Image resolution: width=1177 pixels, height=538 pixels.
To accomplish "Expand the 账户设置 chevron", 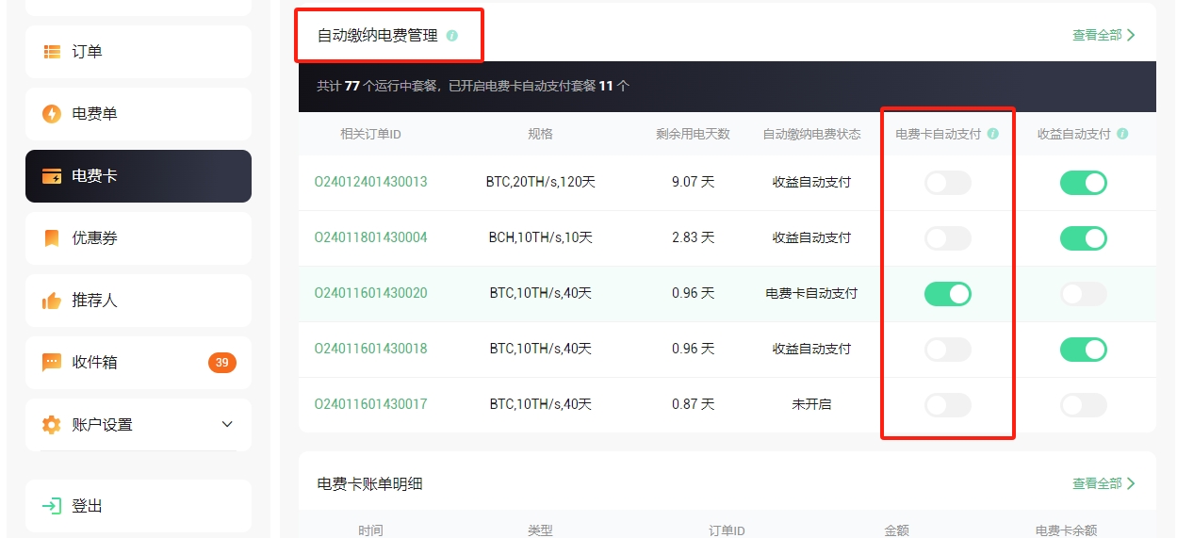I will (x=227, y=425).
